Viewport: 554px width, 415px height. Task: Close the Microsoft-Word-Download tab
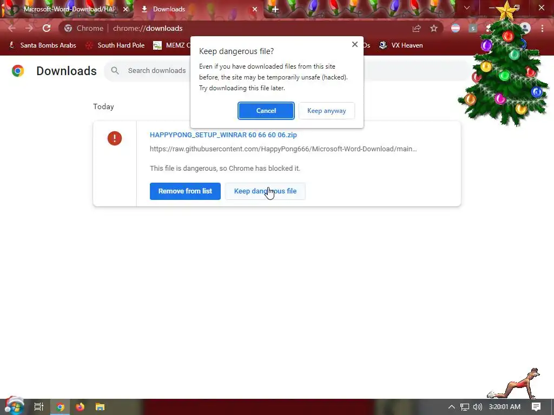[126, 9]
